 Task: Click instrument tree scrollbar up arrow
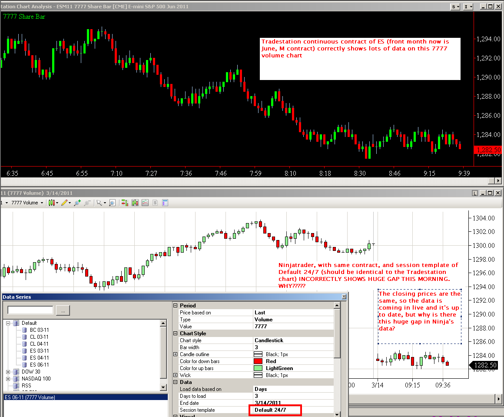163,323
